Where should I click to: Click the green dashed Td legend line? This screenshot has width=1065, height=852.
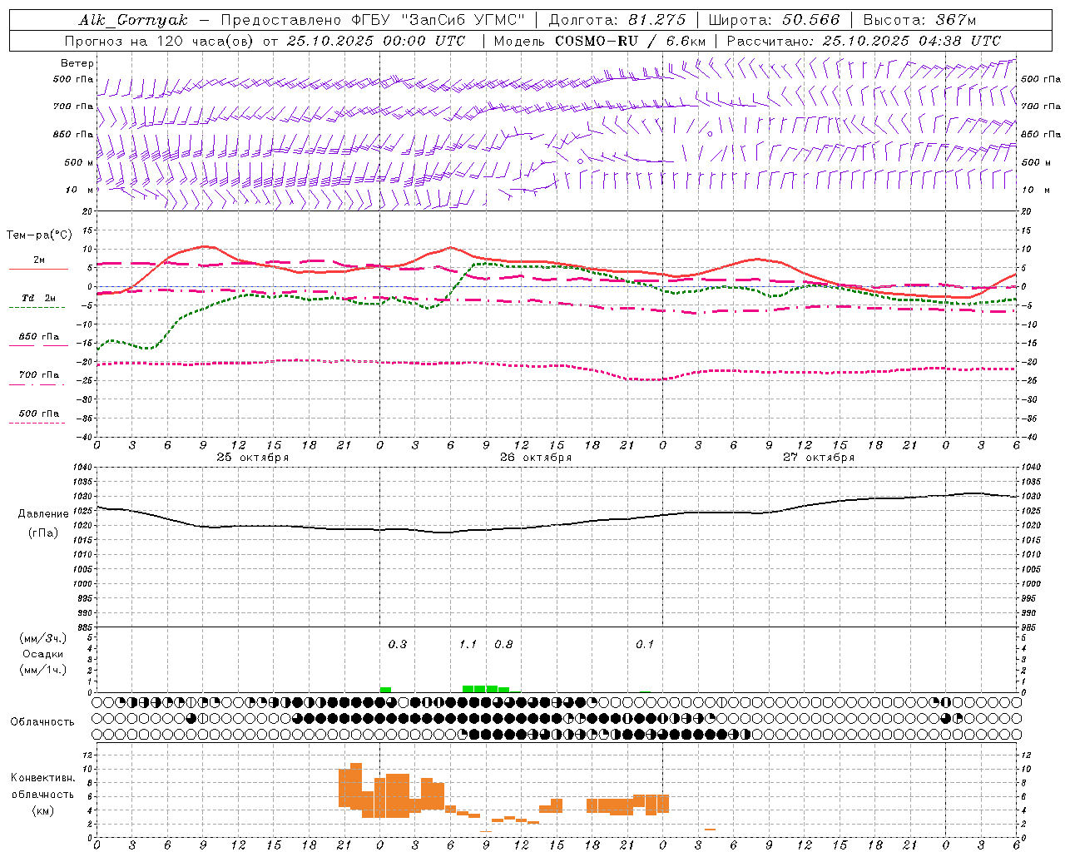pyautogui.click(x=39, y=308)
